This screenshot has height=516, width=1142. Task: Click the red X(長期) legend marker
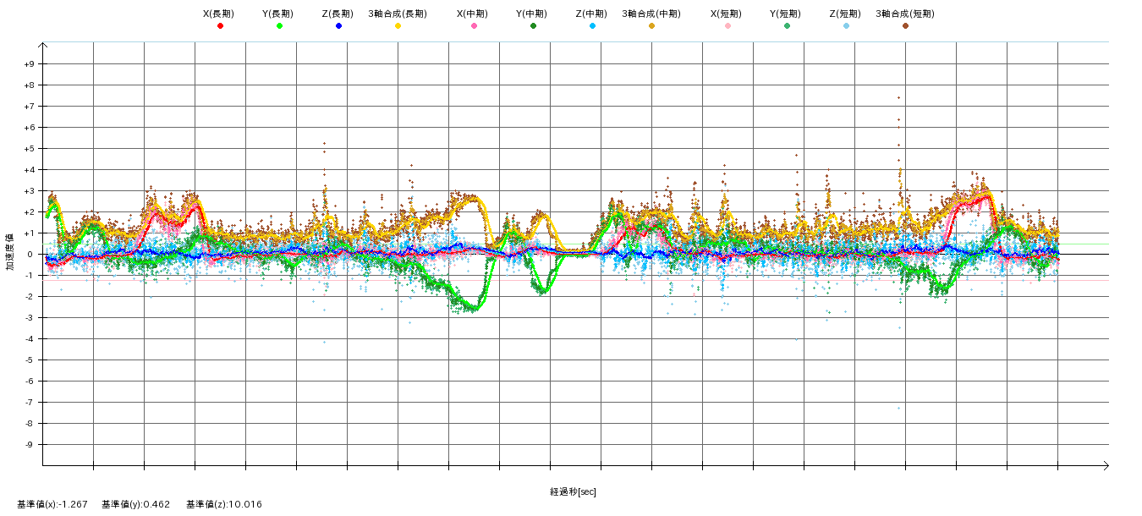(x=220, y=26)
